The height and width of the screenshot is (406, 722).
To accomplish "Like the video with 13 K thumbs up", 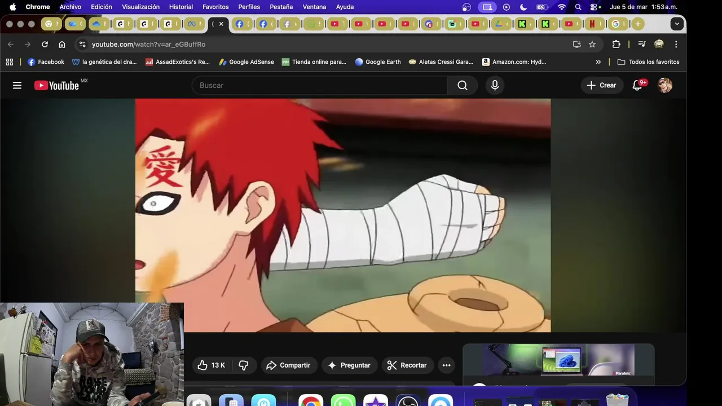I will tap(212, 365).
